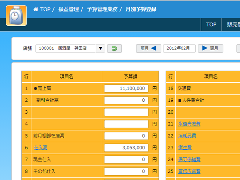The height and width of the screenshot is (180, 240).
Task: Click the home icon beside TOP breadcrumb
Action: (x=36, y=9)
